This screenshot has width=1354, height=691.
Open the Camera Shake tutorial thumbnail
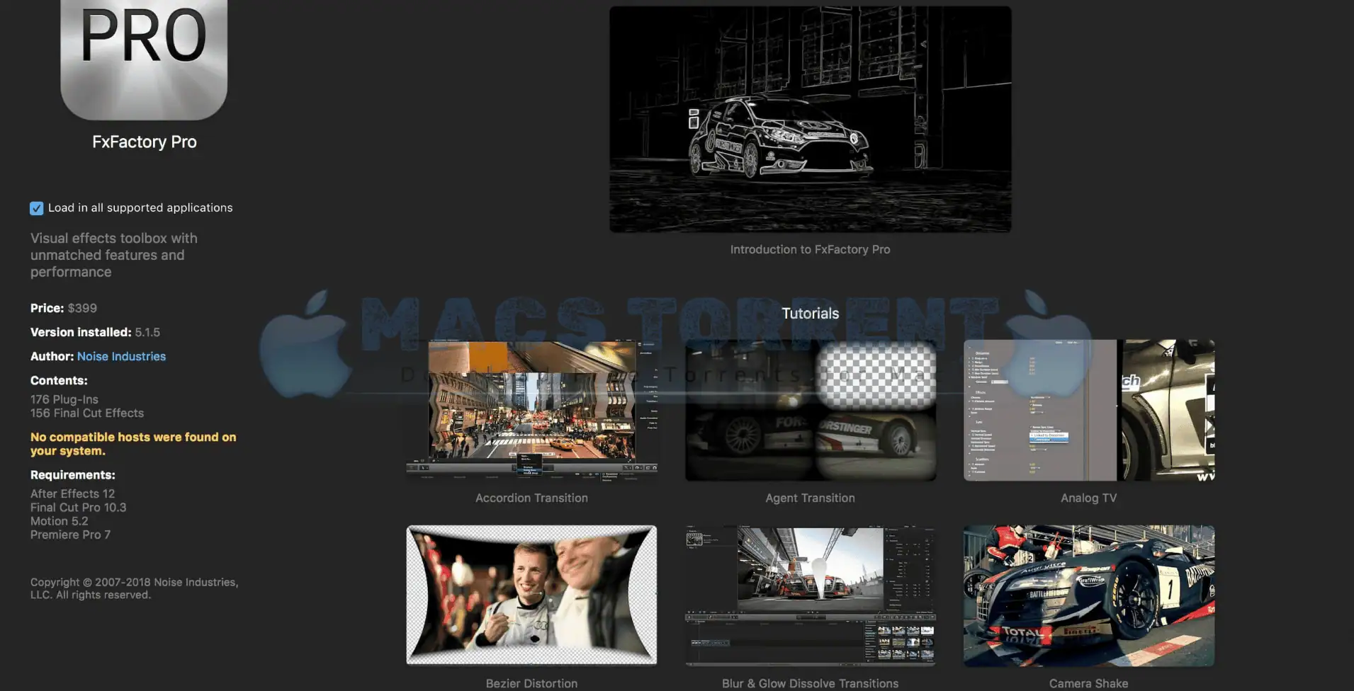[x=1089, y=595]
